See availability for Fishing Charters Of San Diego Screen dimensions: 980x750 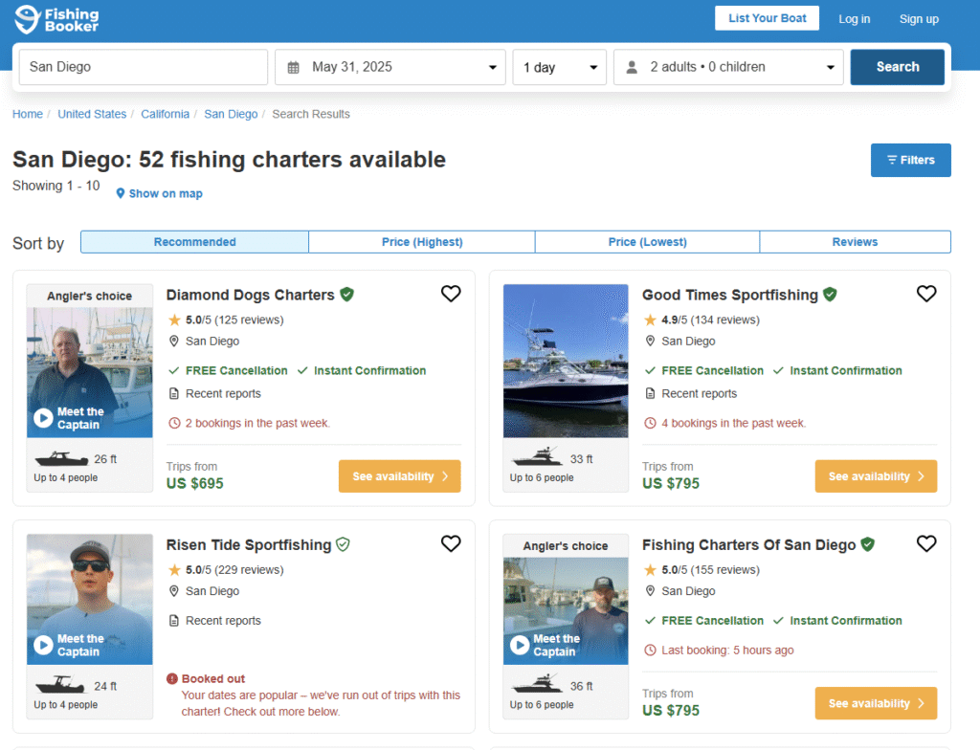876,703
